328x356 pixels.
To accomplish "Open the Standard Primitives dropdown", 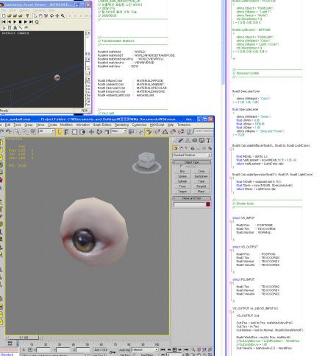I will click(192, 156).
